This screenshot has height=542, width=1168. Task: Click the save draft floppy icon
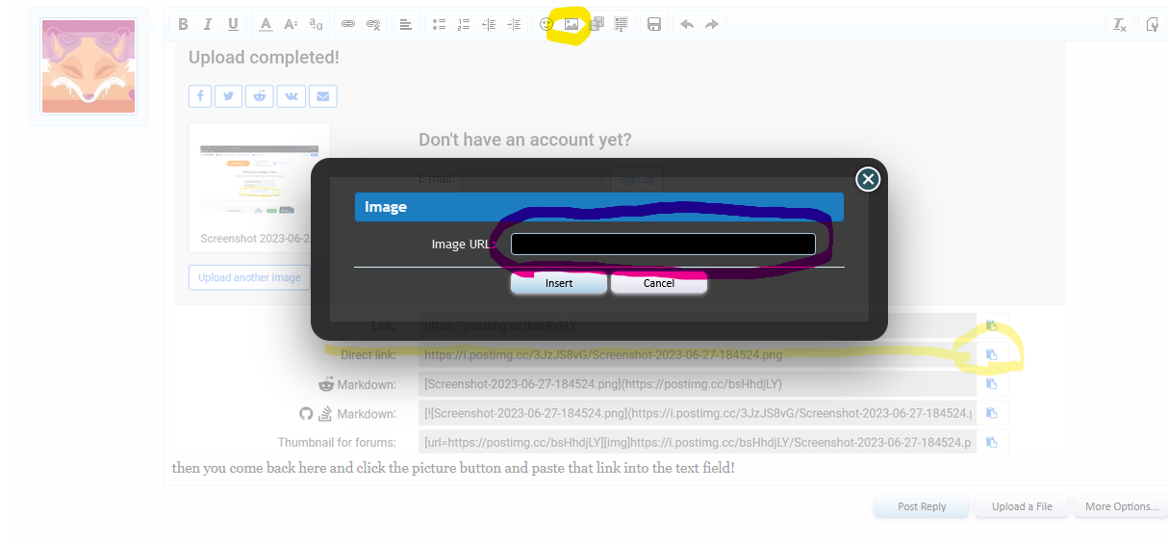point(654,24)
